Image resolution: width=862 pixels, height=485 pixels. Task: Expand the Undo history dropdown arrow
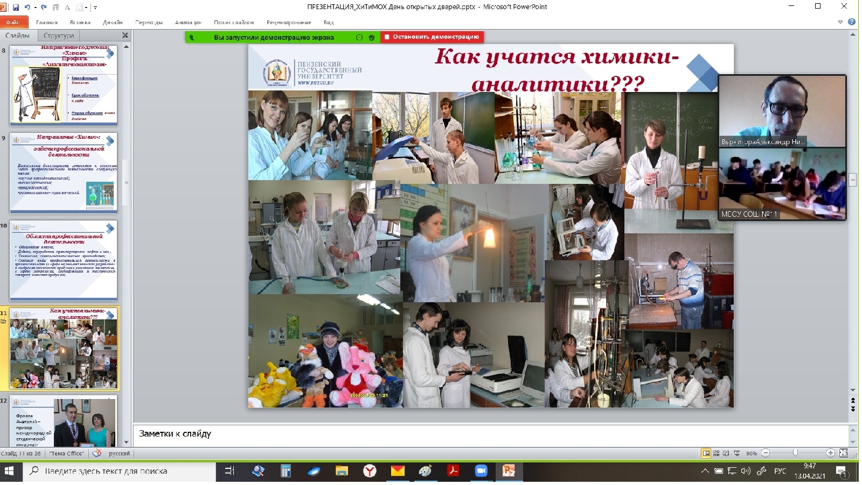[35, 8]
